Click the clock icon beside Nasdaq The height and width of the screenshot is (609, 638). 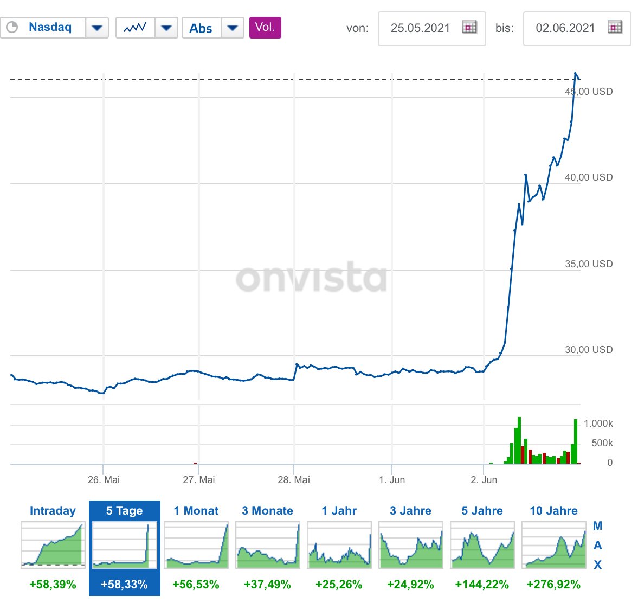(x=12, y=27)
